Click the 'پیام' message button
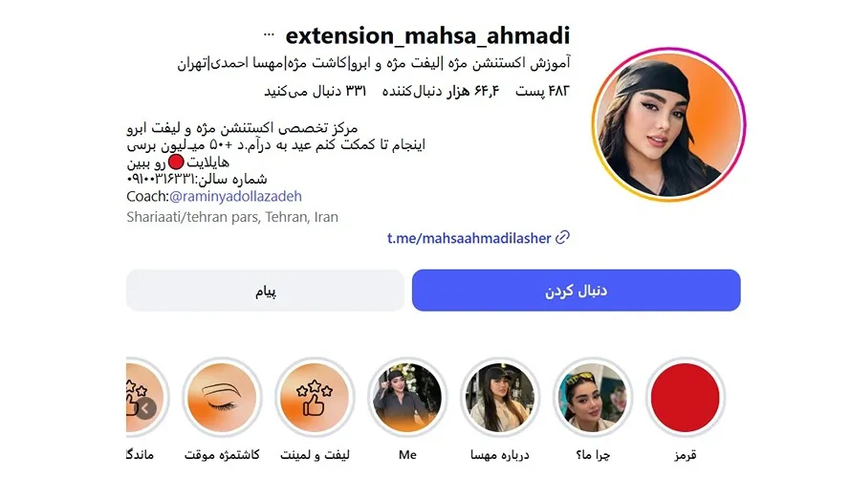The width and height of the screenshot is (850, 478). [265, 291]
